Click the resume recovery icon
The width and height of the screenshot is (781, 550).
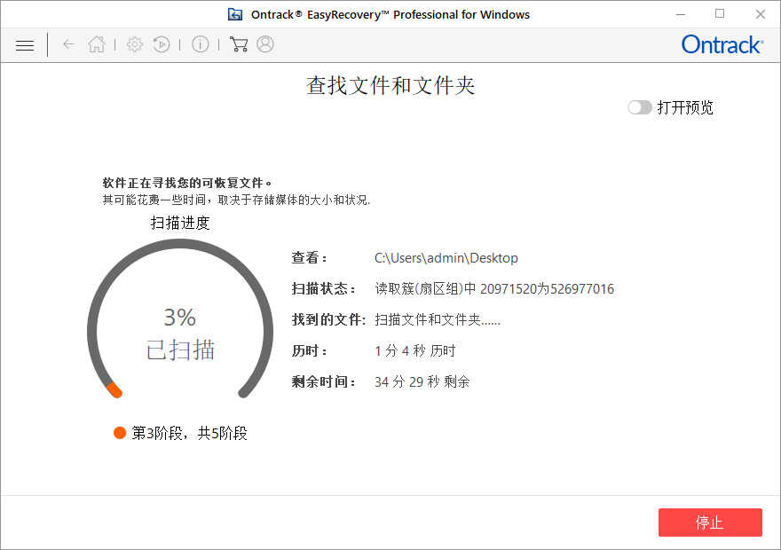pos(162,44)
